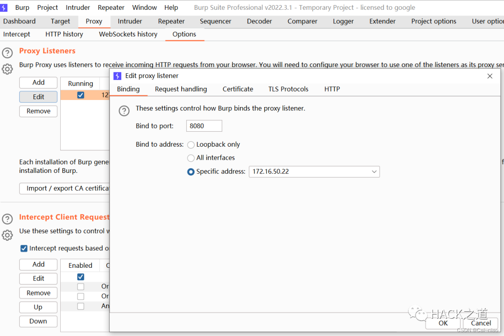504x336 pixels.
Task: Open the Project menu
Action: point(48,7)
